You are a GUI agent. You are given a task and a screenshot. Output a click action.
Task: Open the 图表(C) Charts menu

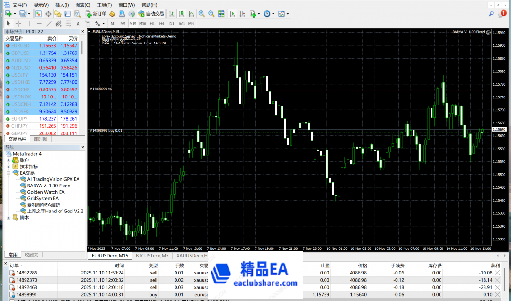[x=83, y=5]
